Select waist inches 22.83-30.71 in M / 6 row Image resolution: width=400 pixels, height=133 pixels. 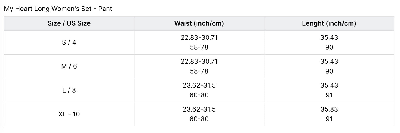(199, 61)
